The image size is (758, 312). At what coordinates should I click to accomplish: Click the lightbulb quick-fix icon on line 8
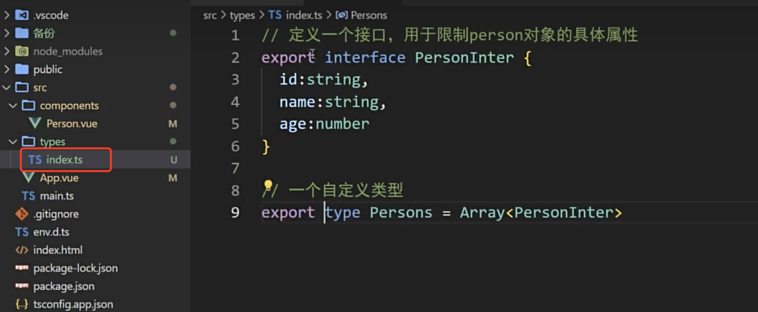pyautogui.click(x=268, y=185)
